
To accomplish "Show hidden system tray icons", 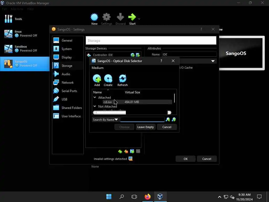I will [219, 197].
